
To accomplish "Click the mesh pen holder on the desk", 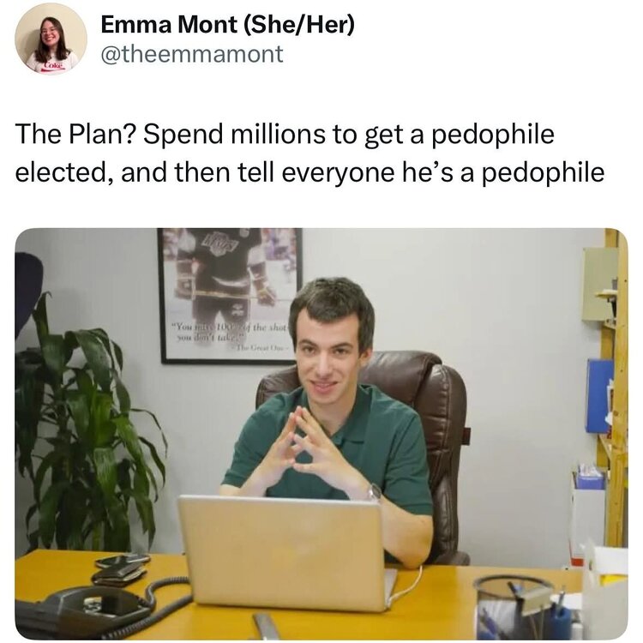I will pos(516,607).
